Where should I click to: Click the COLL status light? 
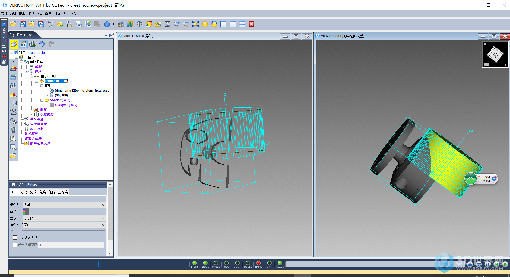point(205,263)
